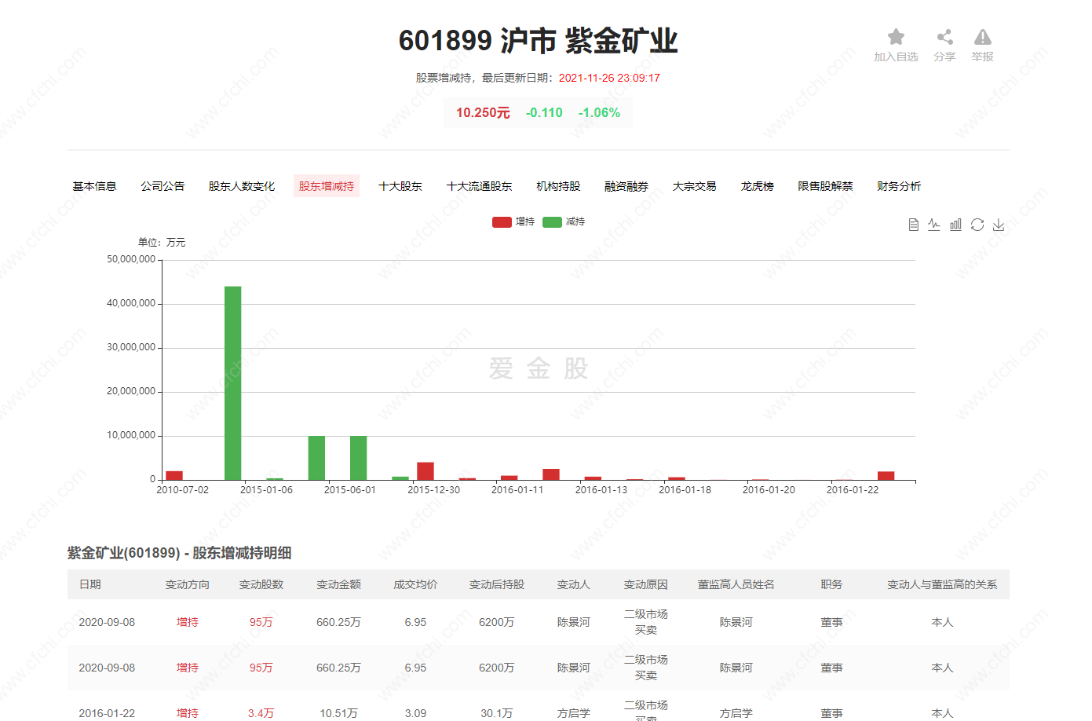Click the 601899 沪市 紫金矿业 title

click(538, 41)
